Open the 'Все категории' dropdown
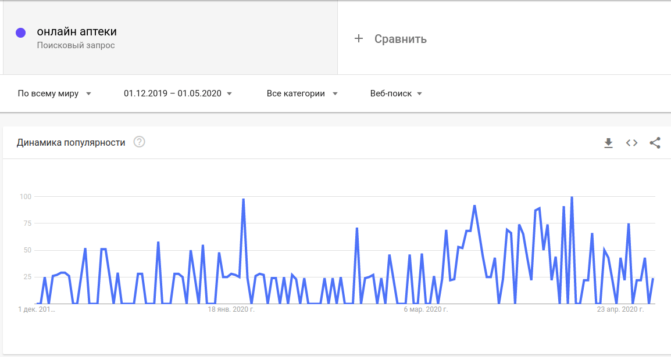 pyautogui.click(x=302, y=93)
